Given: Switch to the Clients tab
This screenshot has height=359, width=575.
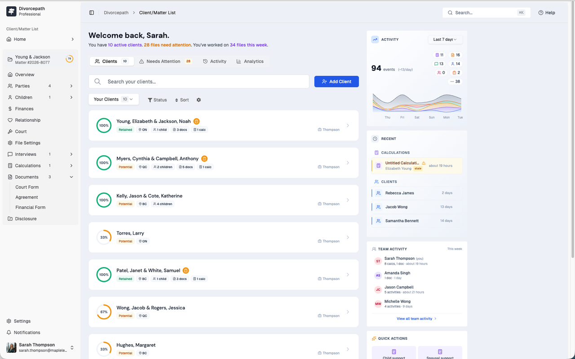Looking at the screenshot, I should [111, 61].
